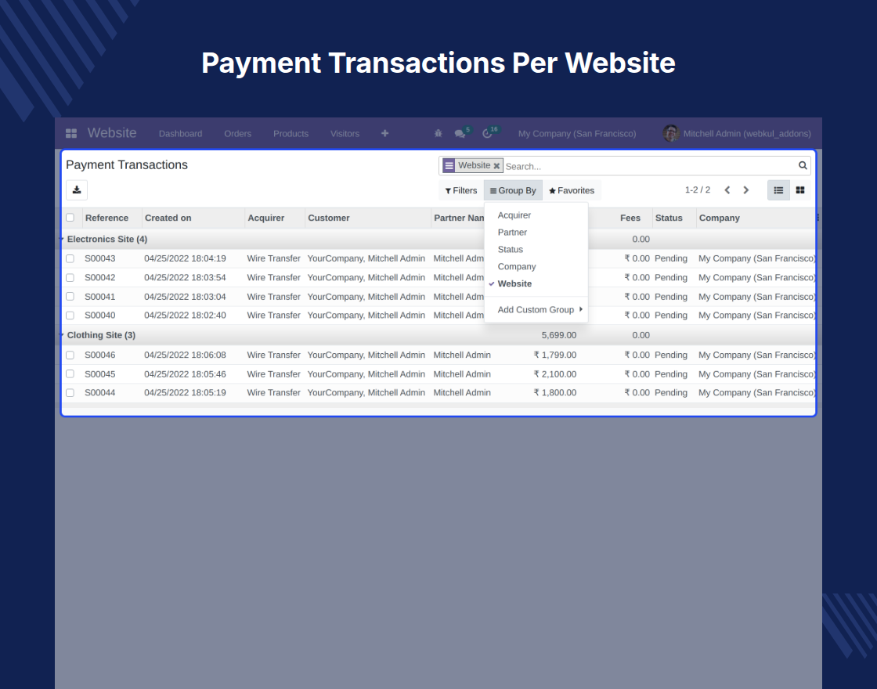Close the Group By dropdown
This screenshot has height=689, width=877.
click(513, 190)
